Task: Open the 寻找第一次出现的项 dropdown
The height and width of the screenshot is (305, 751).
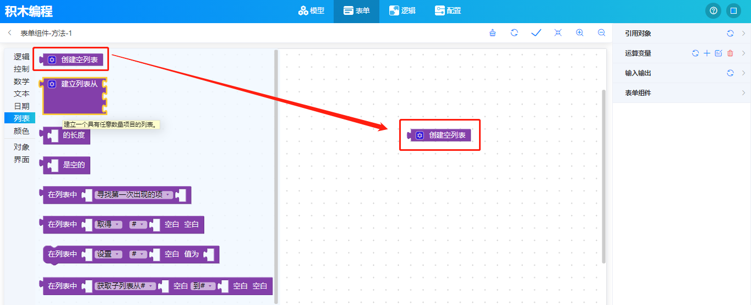Action: [x=134, y=195]
